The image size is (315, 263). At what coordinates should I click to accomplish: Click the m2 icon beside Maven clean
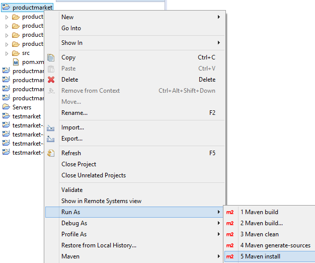230,234
